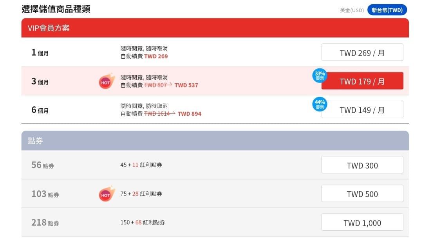Choose the TWD 149 / 月 plan button
423x242 pixels.
pyautogui.click(x=362, y=109)
